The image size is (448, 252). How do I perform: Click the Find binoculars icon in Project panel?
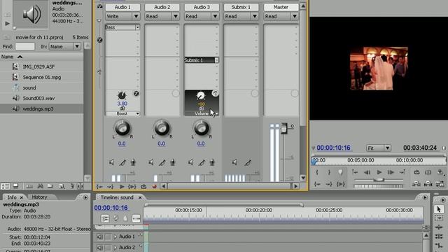(41, 186)
